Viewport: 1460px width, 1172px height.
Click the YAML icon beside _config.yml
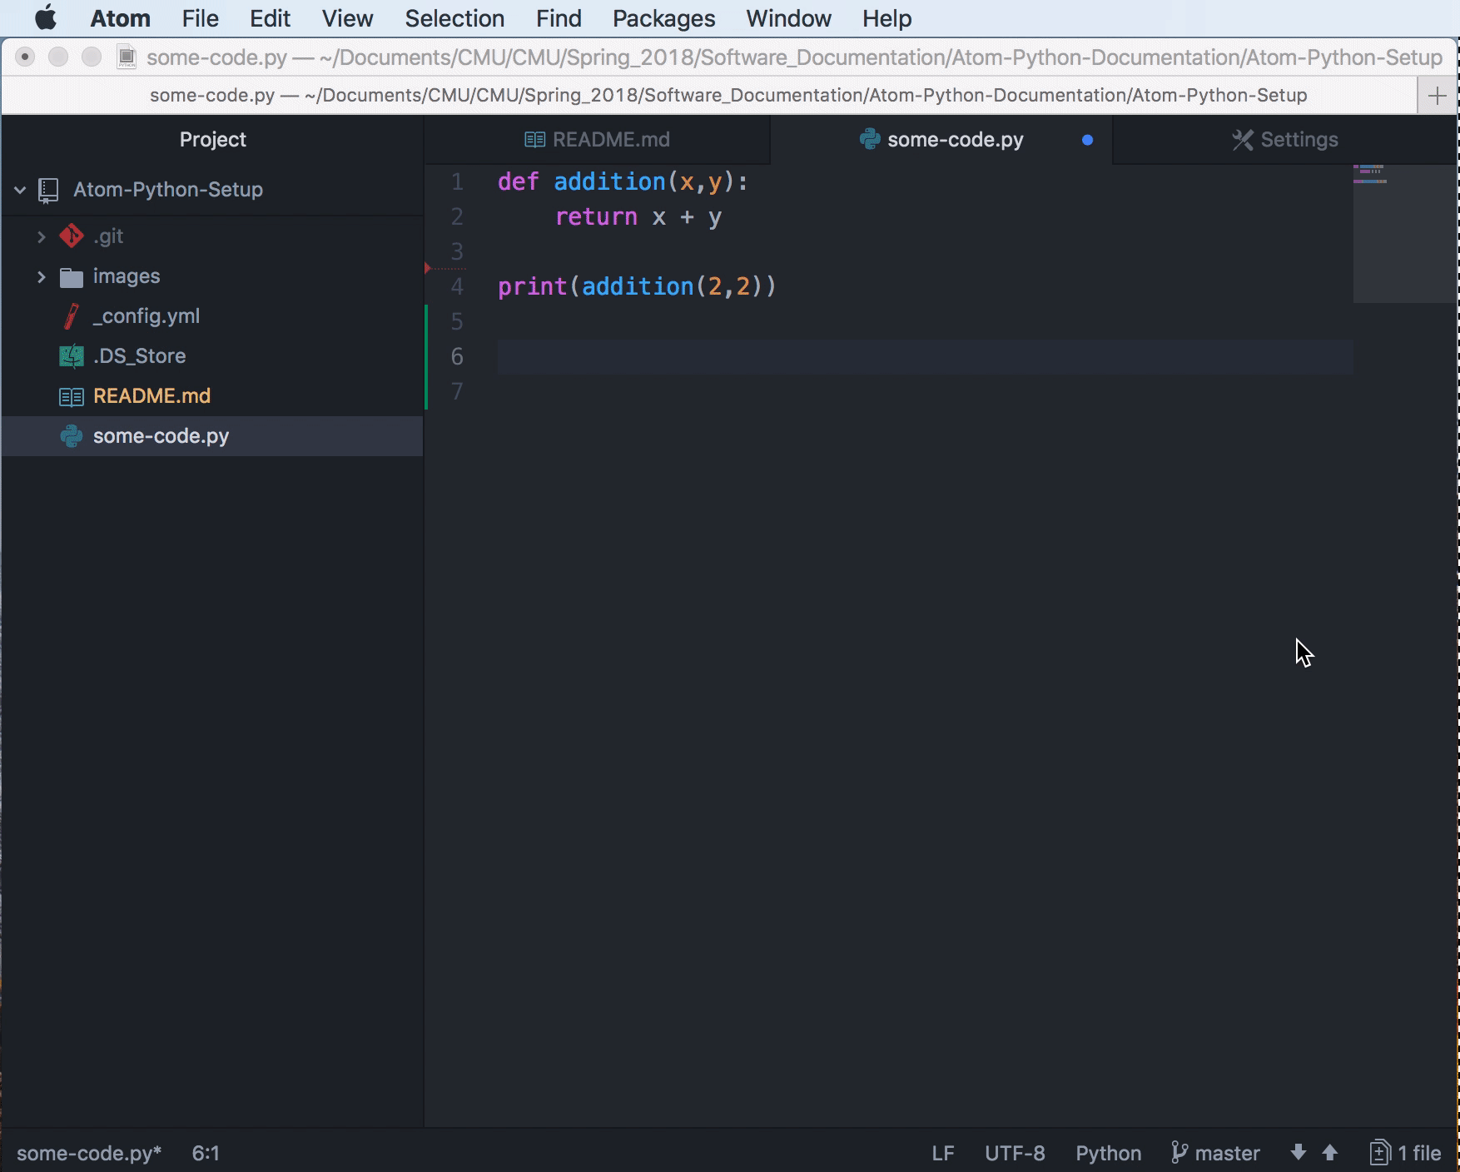click(72, 316)
